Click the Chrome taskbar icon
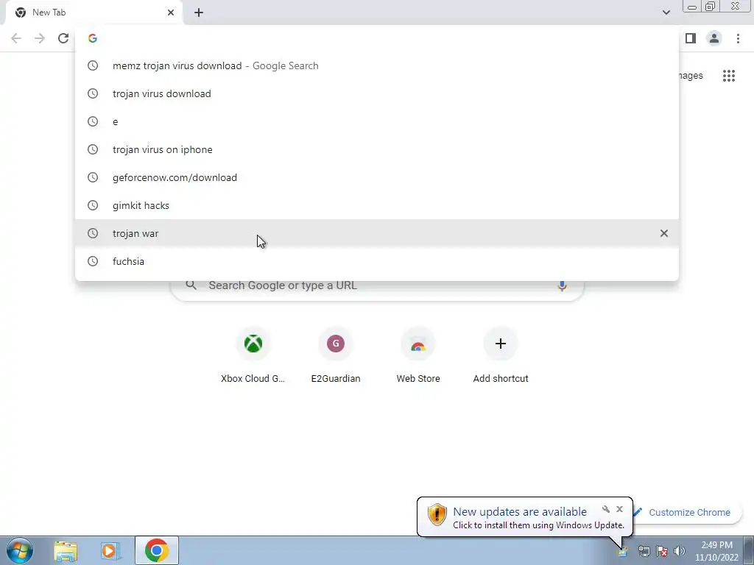Image resolution: width=754 pixels, height=565 pixels. [x=157, y=550]
